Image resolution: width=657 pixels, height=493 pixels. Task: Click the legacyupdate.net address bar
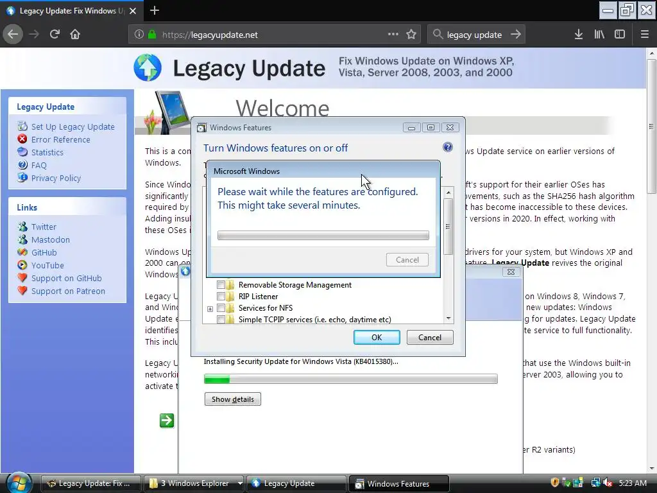tap(273, 35)
